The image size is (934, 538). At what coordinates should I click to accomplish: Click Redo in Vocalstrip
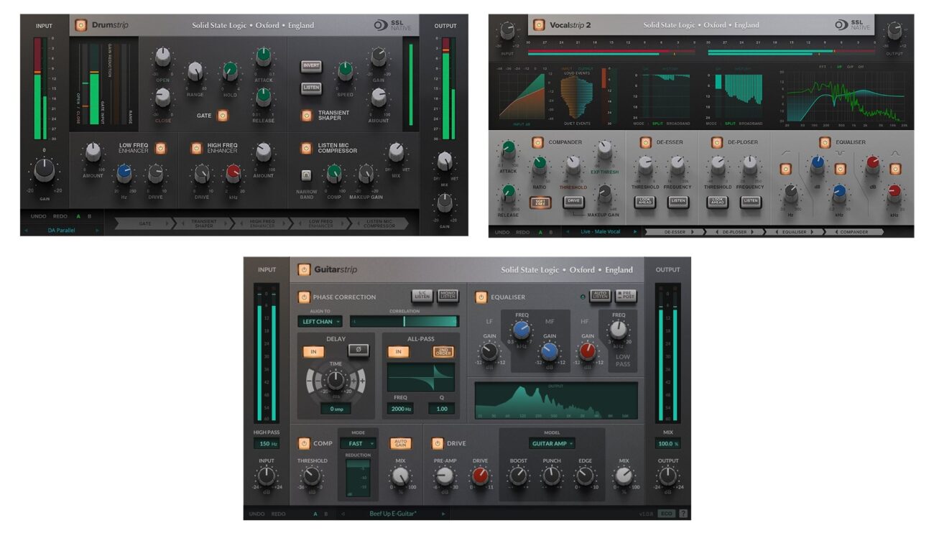tap(522, 232)
